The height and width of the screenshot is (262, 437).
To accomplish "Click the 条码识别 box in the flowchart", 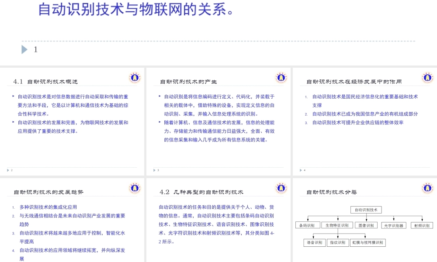I will coord(308,225).
